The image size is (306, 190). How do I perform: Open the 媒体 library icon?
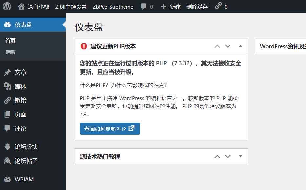[x=8, y=86]
